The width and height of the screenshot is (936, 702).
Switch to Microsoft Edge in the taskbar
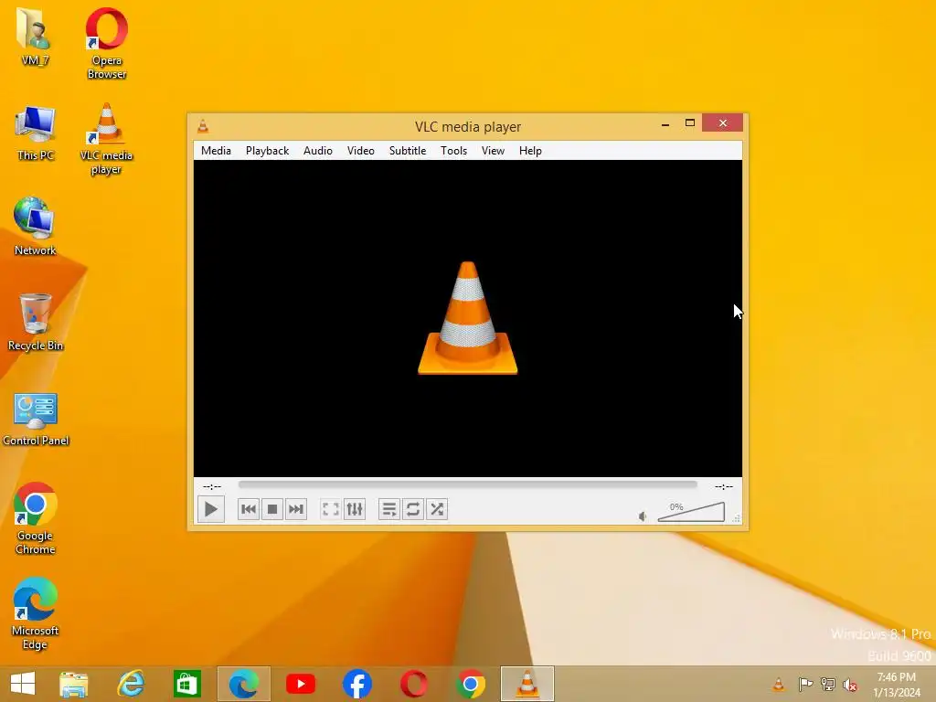[x=243, y=684]
